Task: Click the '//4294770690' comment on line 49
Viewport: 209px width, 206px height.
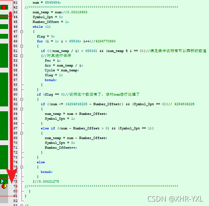Action: 103,41
